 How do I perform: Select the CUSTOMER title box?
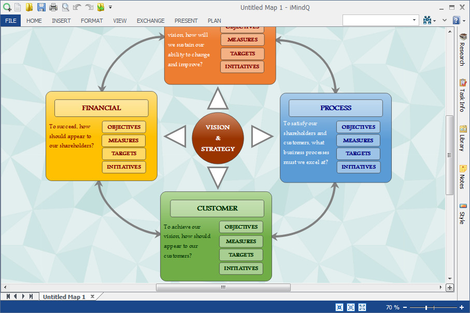[x=217, y=208]
